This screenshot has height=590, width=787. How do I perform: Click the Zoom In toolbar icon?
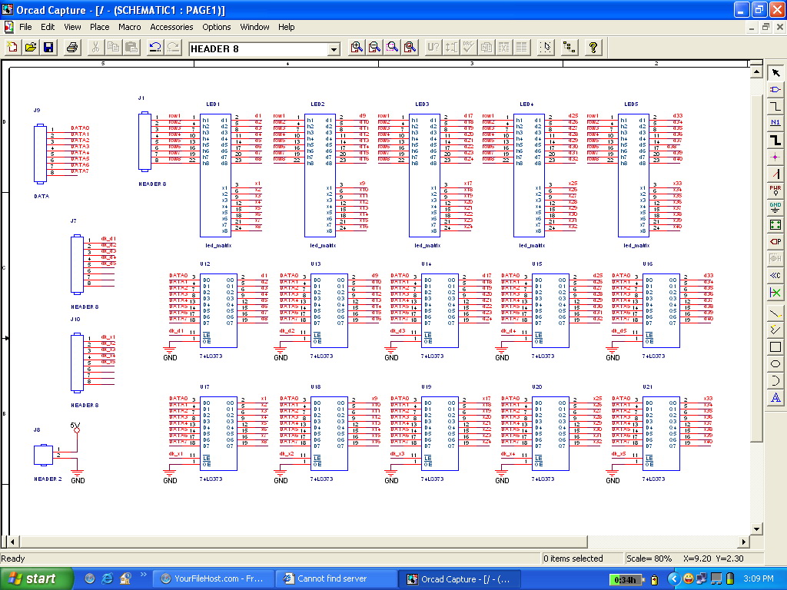[357, 48]
